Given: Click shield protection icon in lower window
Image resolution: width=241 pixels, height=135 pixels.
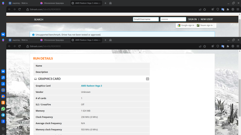Looking at the screenshot, I should point(218,46).
